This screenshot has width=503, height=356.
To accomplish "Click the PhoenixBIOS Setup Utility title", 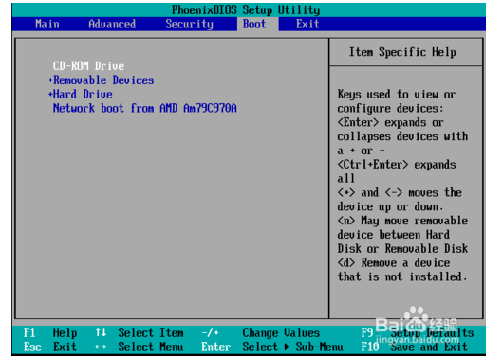I will click(246, 9).
